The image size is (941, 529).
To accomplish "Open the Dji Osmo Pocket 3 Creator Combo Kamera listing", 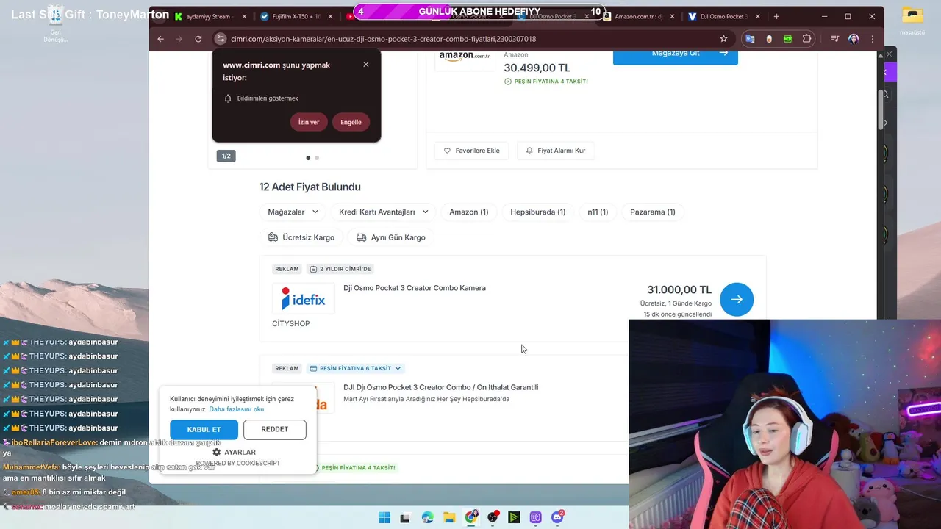I will (415, 288).
